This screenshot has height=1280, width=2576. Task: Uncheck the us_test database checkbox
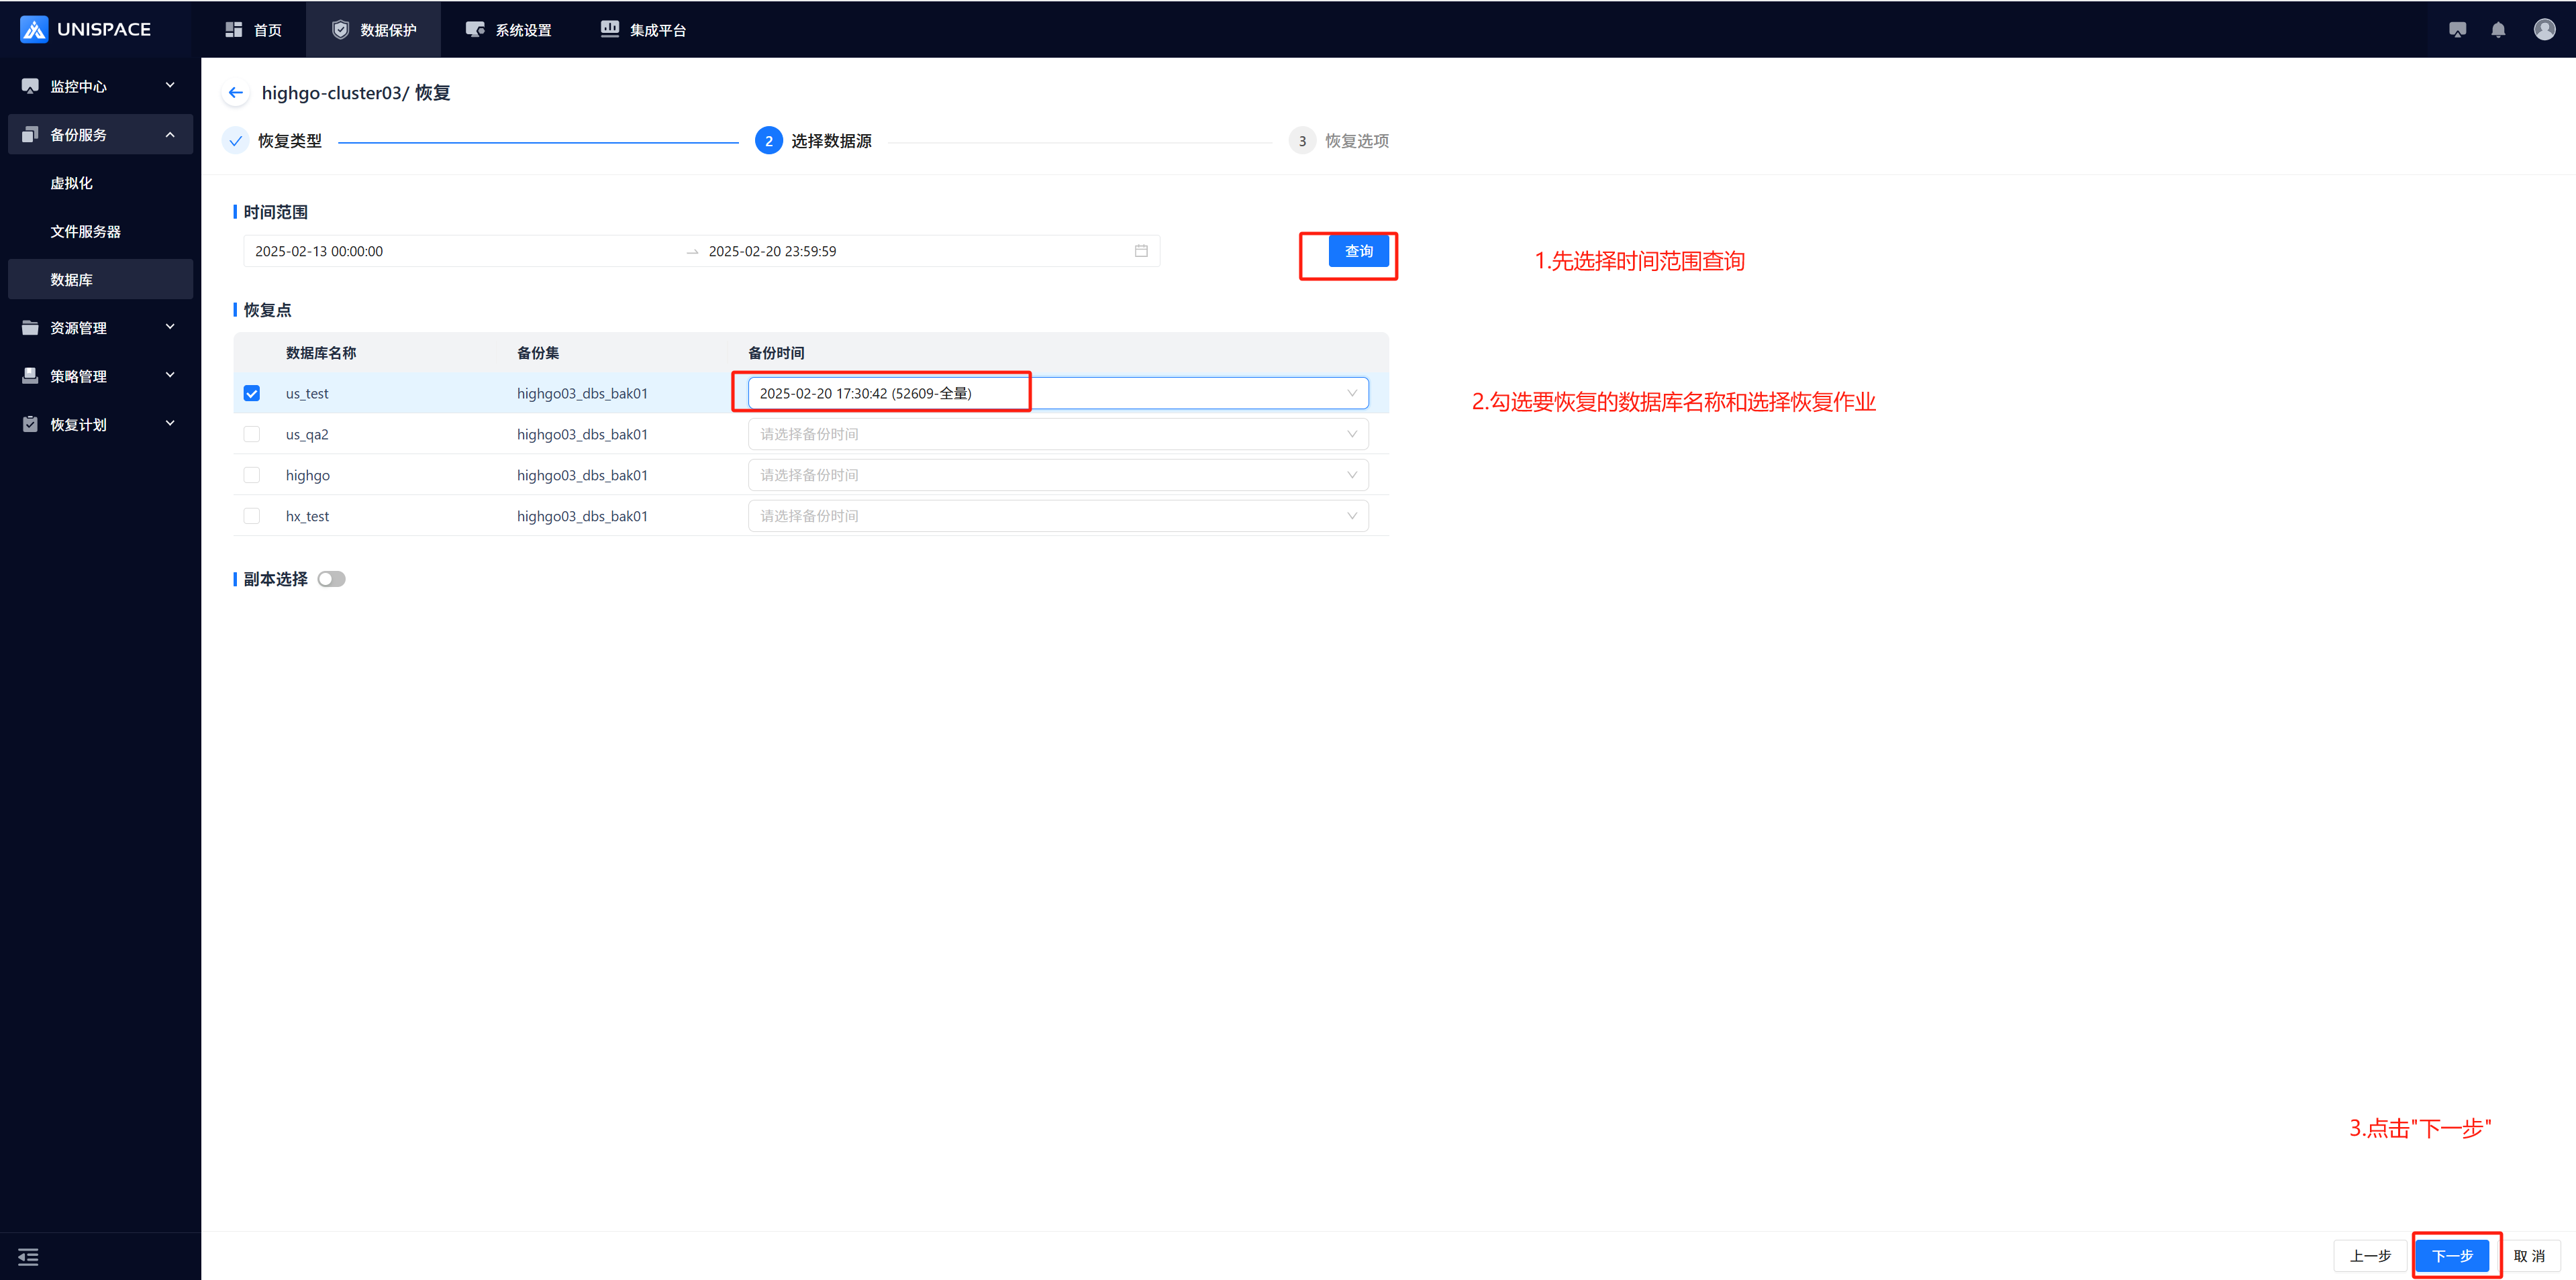[252, 394]
